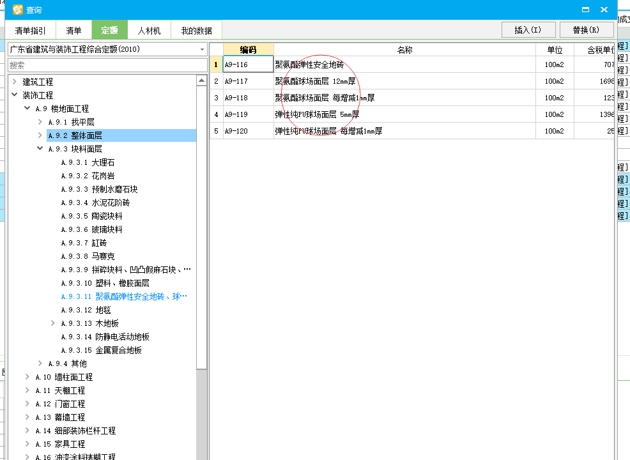Open the 我的数据 tab
Screen dimensions: 630x460
(196, 31)
